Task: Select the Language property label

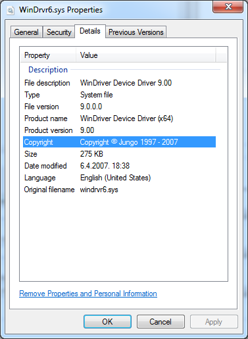Action: (40, 178)
